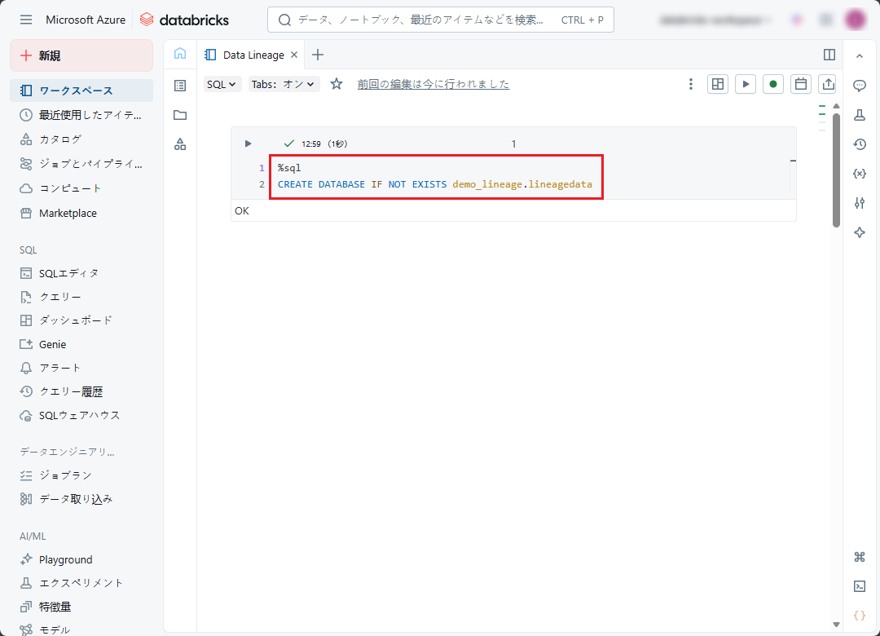The image size is (880, 636).
Task: Click the share/export icon in notebook toolbar
Action: (828, 84)
